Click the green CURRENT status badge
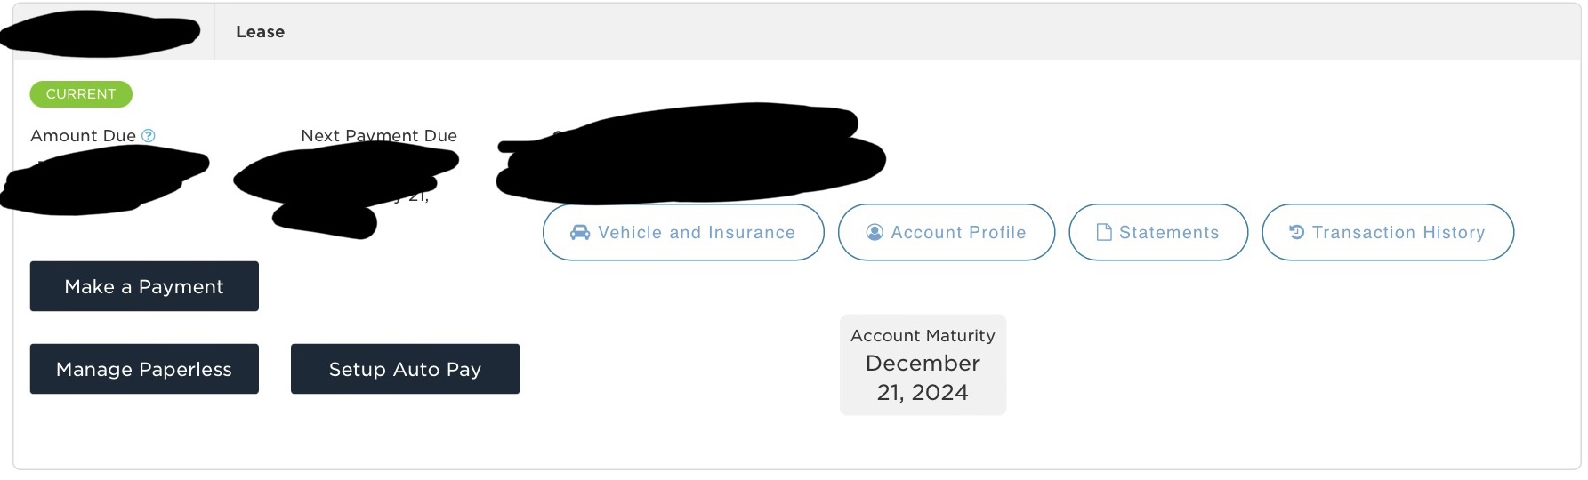Viewport: 1588px width, 480px height. [x=81, y=94]
